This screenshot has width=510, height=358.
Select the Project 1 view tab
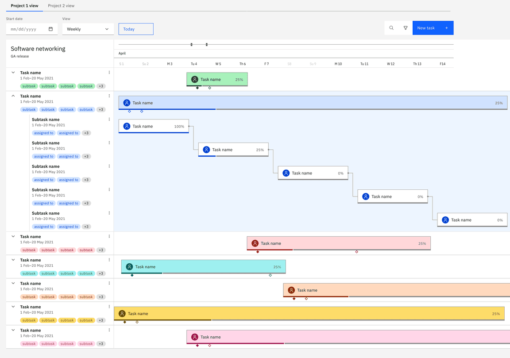24,6
